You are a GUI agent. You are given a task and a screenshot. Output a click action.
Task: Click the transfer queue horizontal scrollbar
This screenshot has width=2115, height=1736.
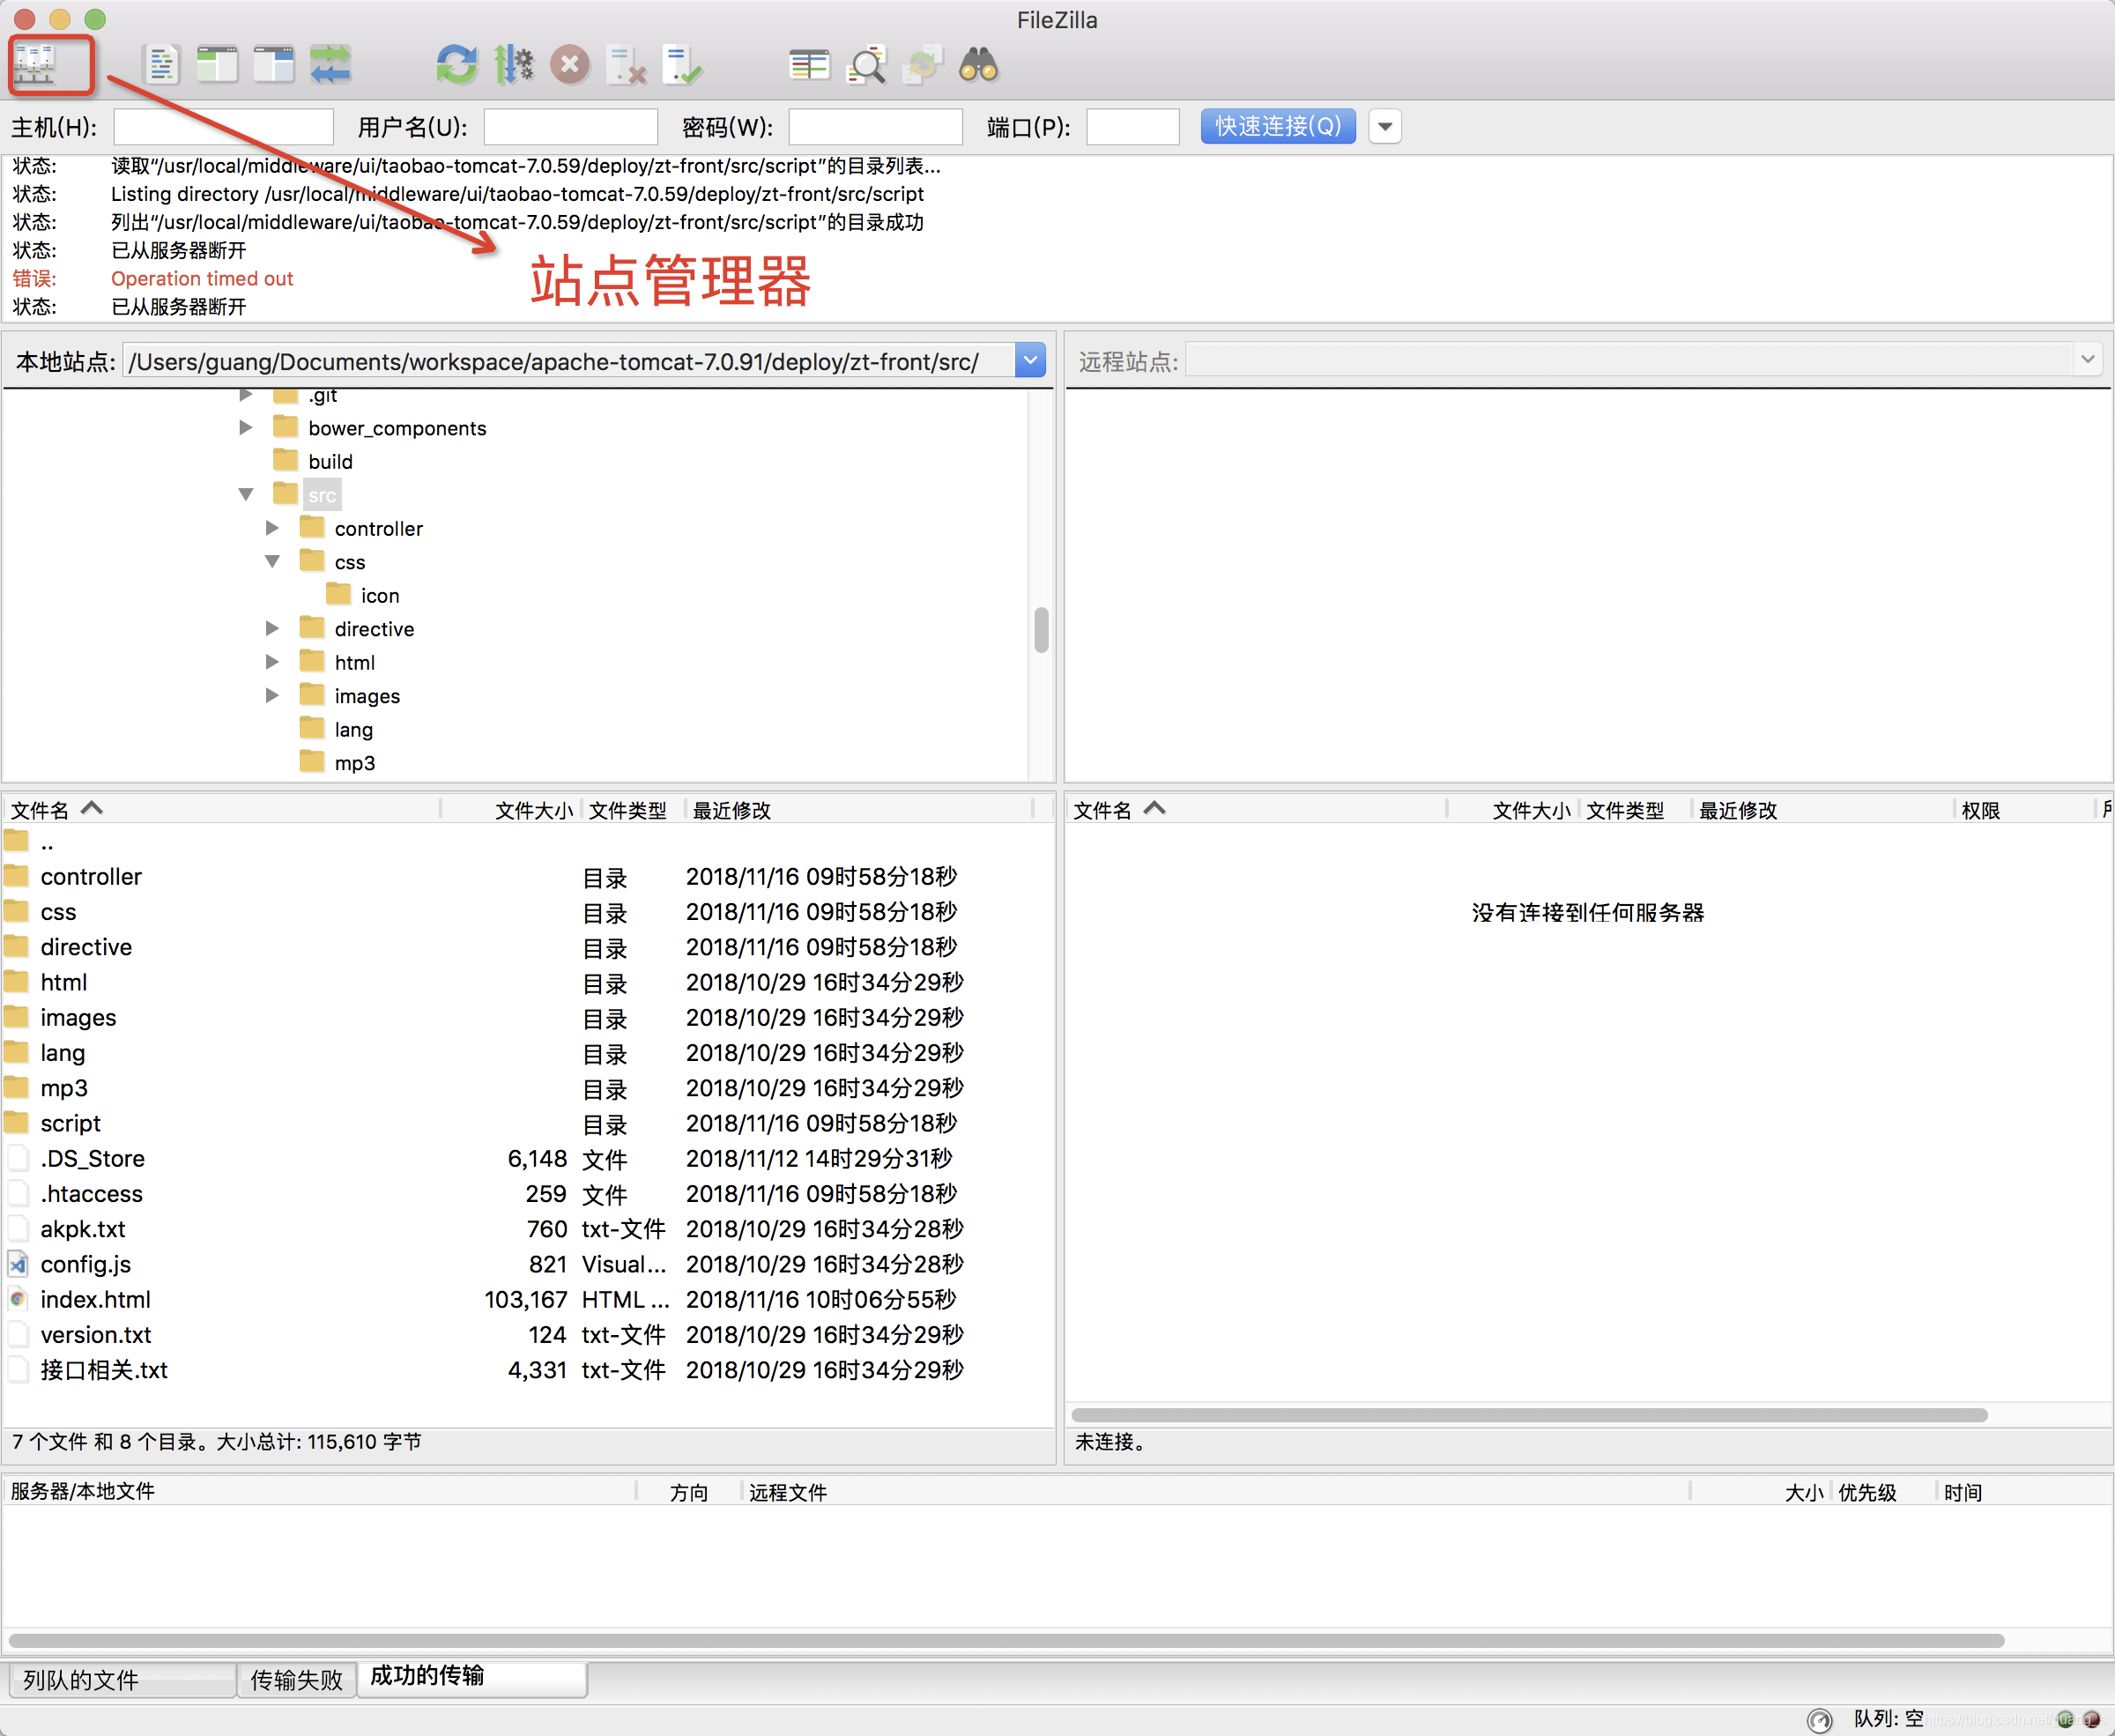(x=1006, y=1640)
